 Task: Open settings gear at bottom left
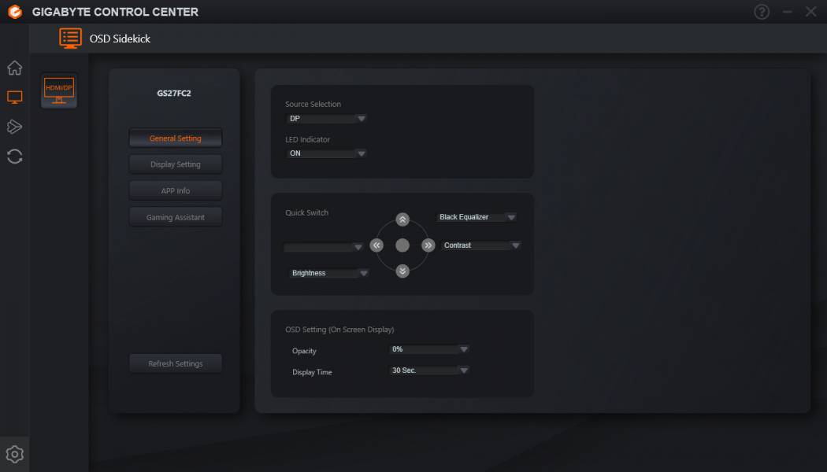(15, 454)
